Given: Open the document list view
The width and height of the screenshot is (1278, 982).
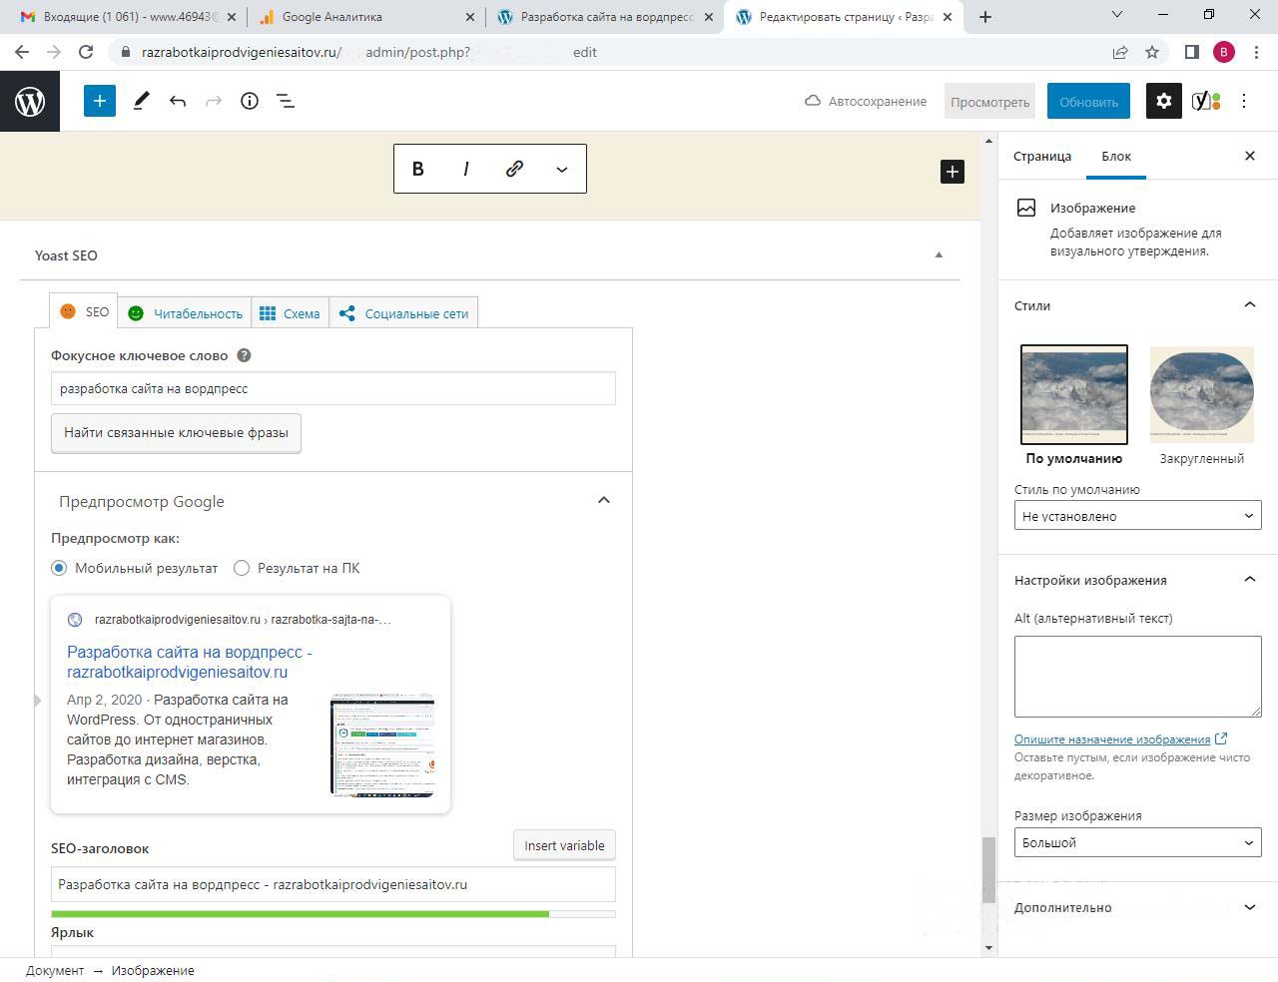Looking at the screenshot, I should (286, 101).
